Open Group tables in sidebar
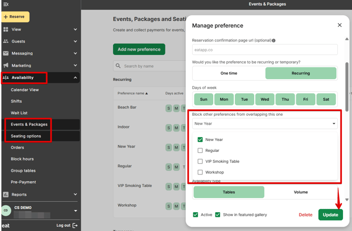Viewport: 352px width, 231px height. [x=23, y=171]
